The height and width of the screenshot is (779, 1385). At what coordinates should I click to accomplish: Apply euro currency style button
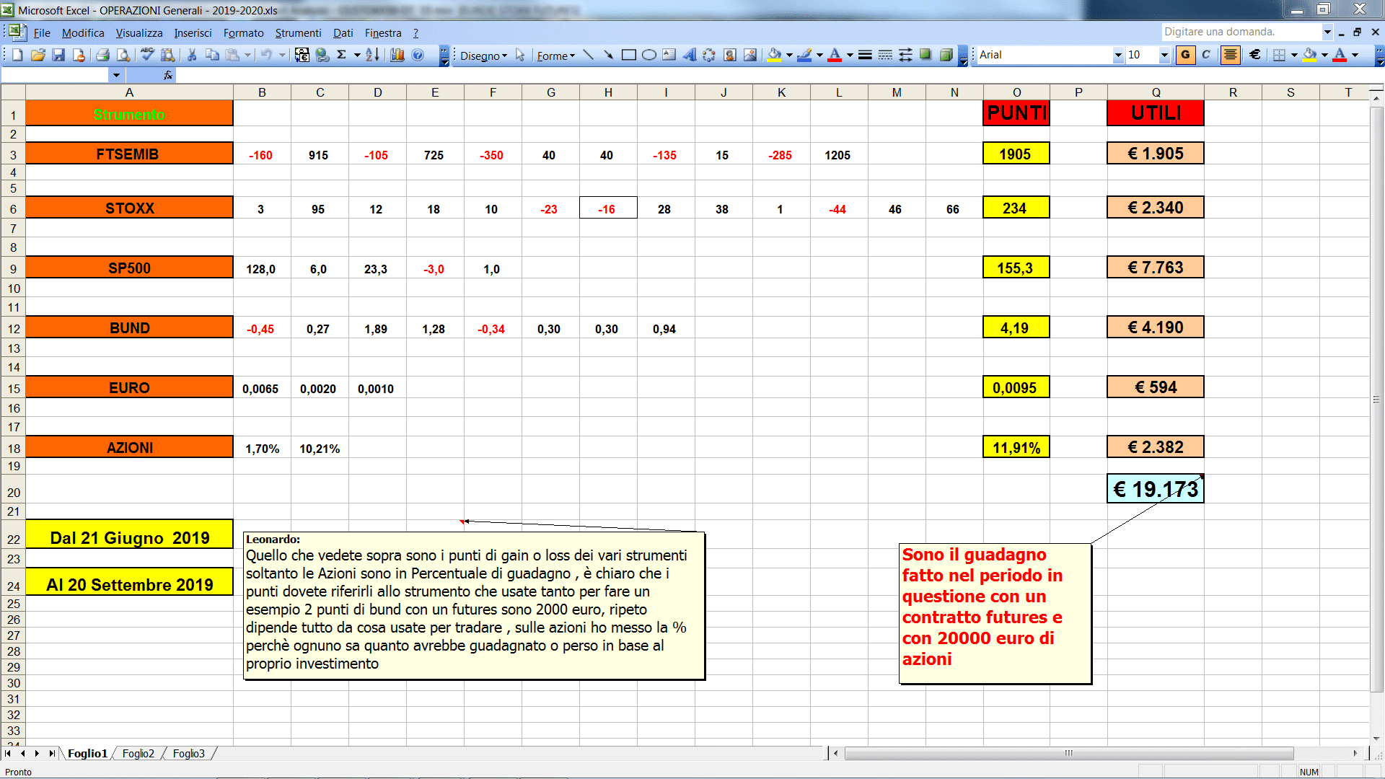[1255, 55]
